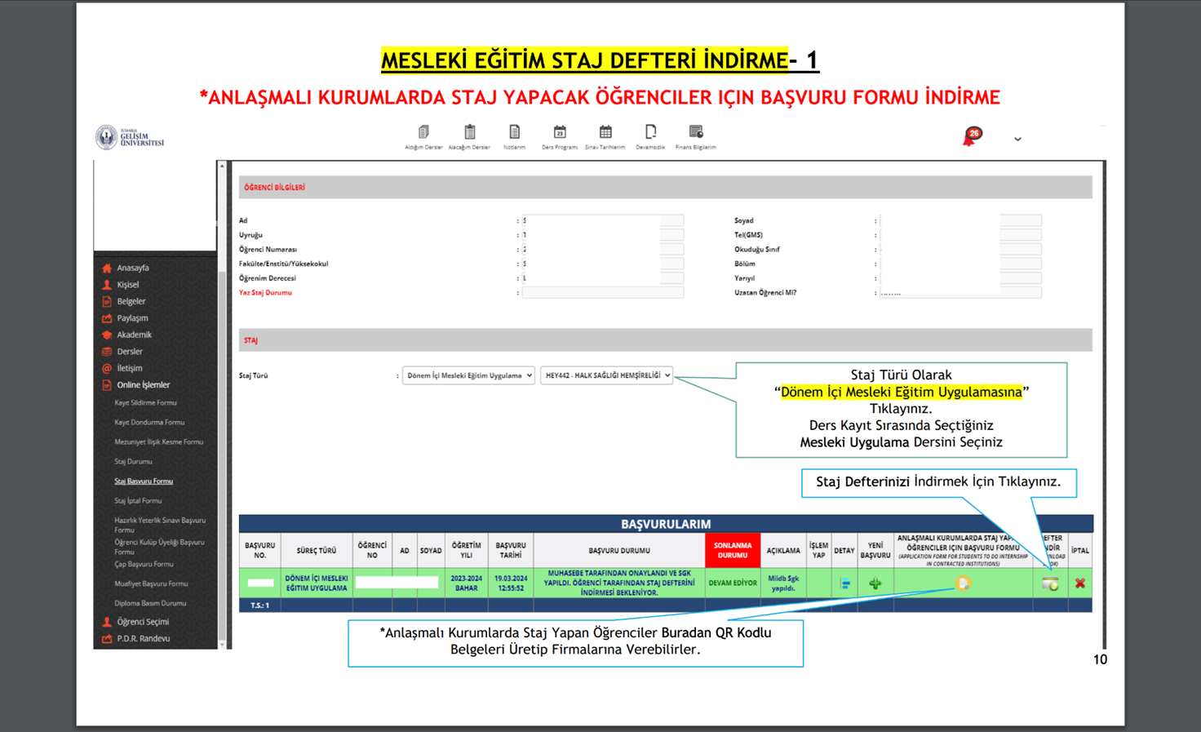Expand the HEY442 course selection dropdown
The width and height of the screenshot is (1201, 732).
pyautogui.click(x=606, y=375)
